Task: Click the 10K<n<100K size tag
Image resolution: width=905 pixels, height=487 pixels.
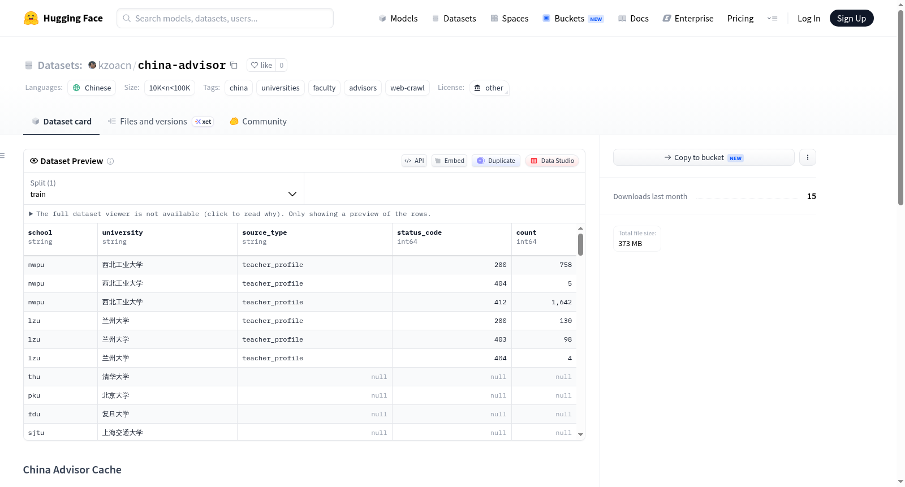Action: pyautogui.click(x=170, y=88)
